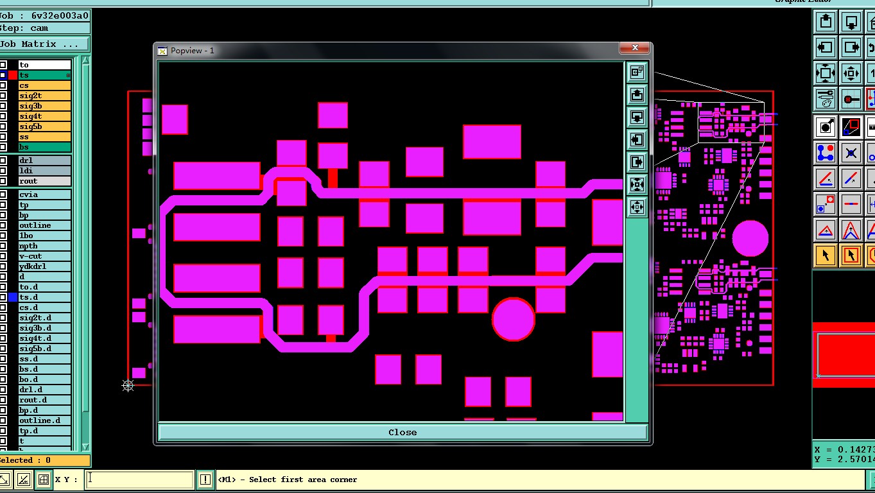Select the blue connected nodes tool

click(x=826, y=153)
